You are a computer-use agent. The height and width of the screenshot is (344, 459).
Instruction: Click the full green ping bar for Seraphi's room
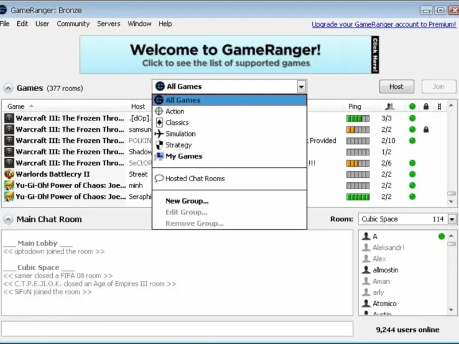pyautogui.click(x=357, y=197)
